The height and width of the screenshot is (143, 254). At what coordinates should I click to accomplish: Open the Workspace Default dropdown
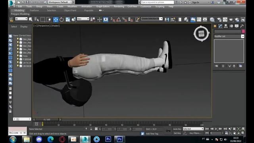[x=60, y=2]
